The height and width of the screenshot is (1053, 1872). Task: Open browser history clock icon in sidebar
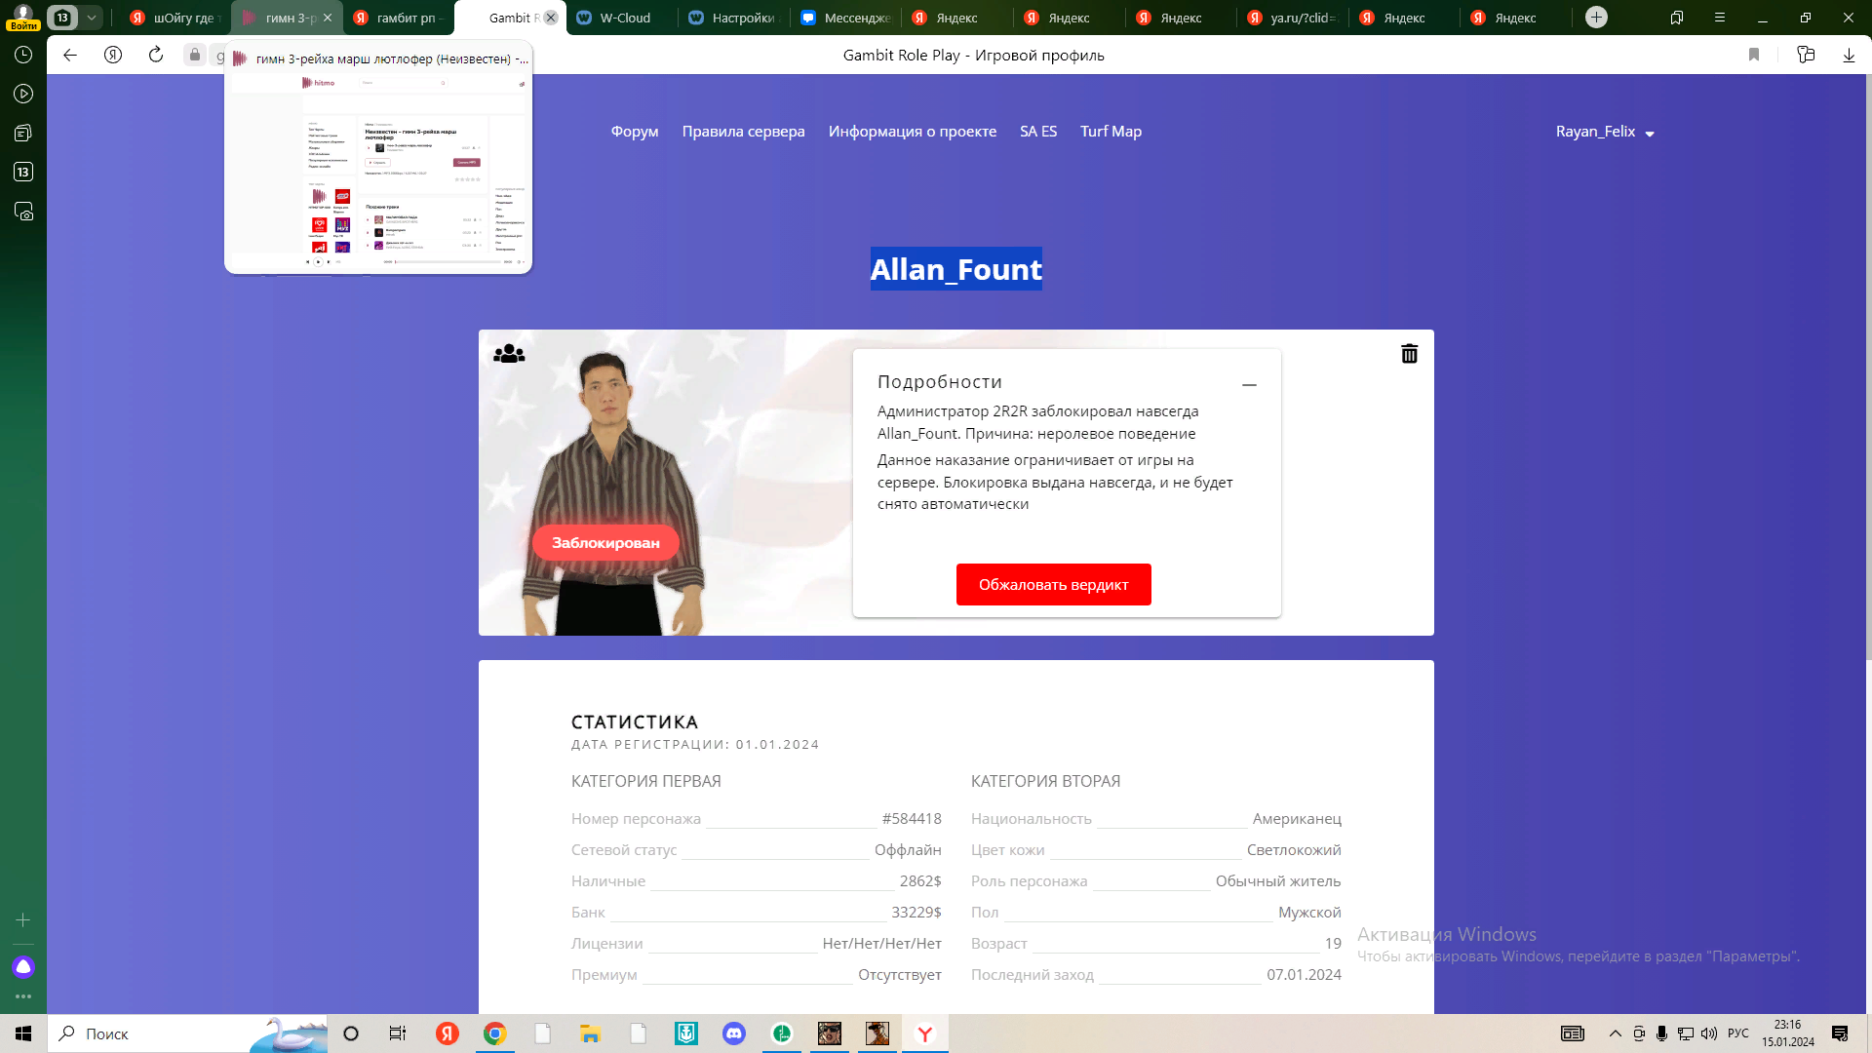click(x=23, y=56)
